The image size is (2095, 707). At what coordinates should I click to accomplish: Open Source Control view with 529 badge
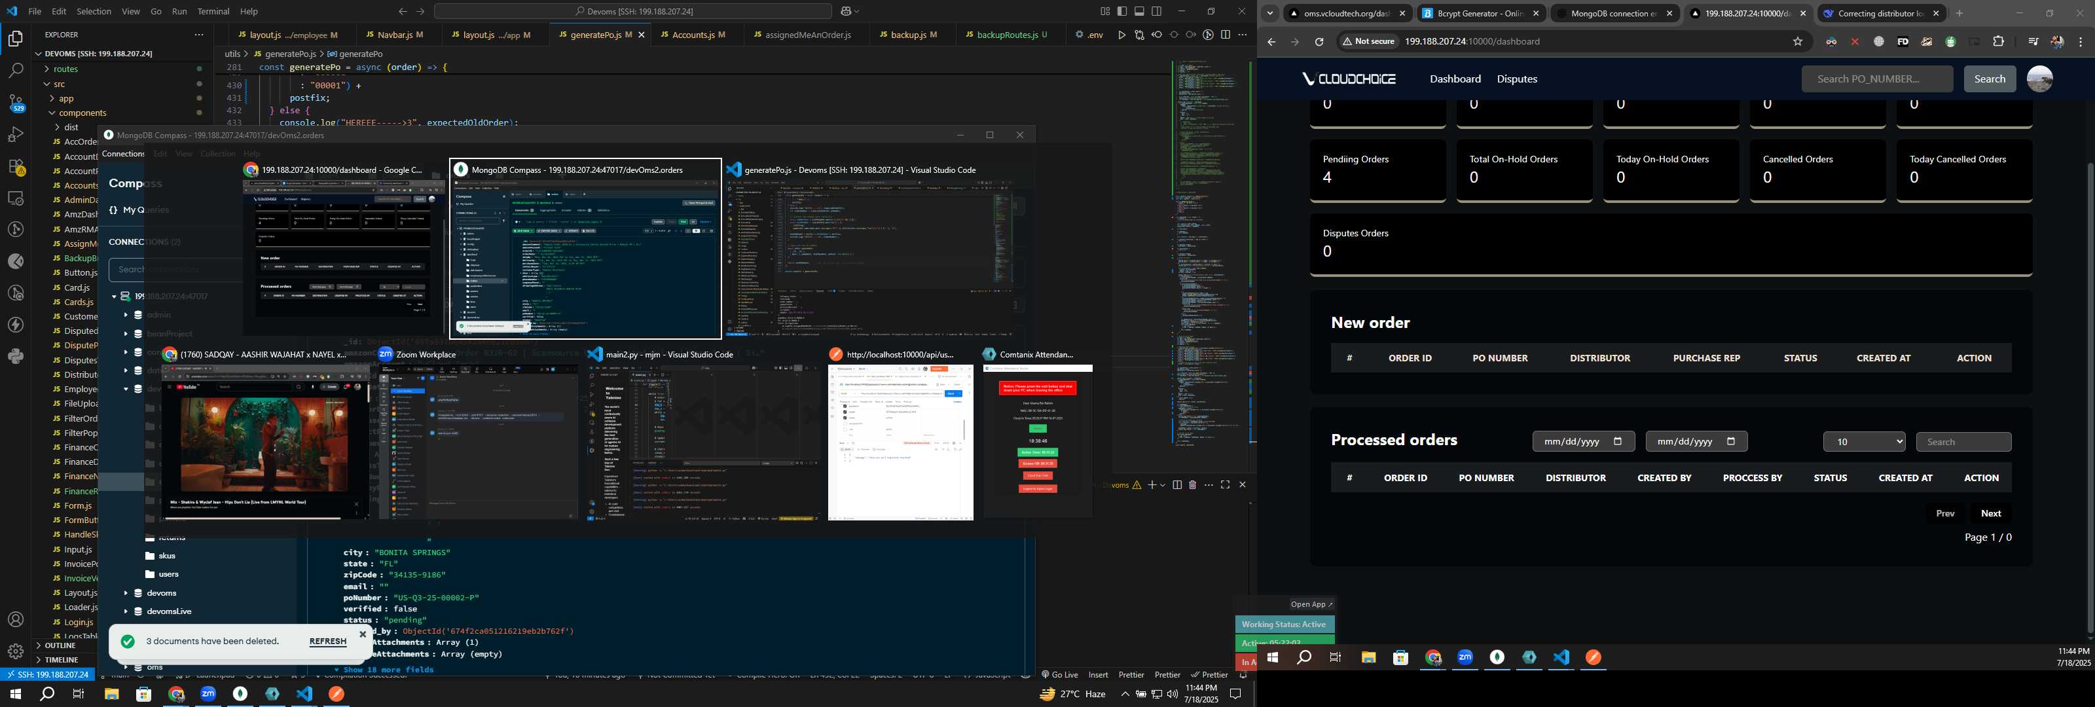(16, 103)
